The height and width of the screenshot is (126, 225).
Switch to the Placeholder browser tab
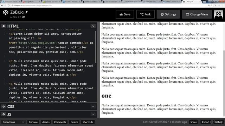point(132,2)
